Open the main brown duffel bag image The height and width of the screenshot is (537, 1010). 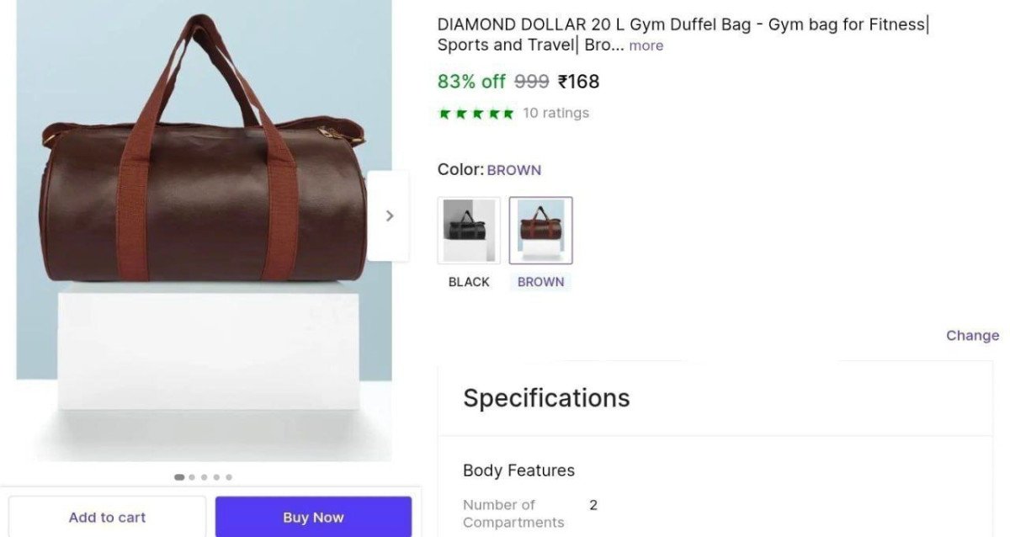204,202
